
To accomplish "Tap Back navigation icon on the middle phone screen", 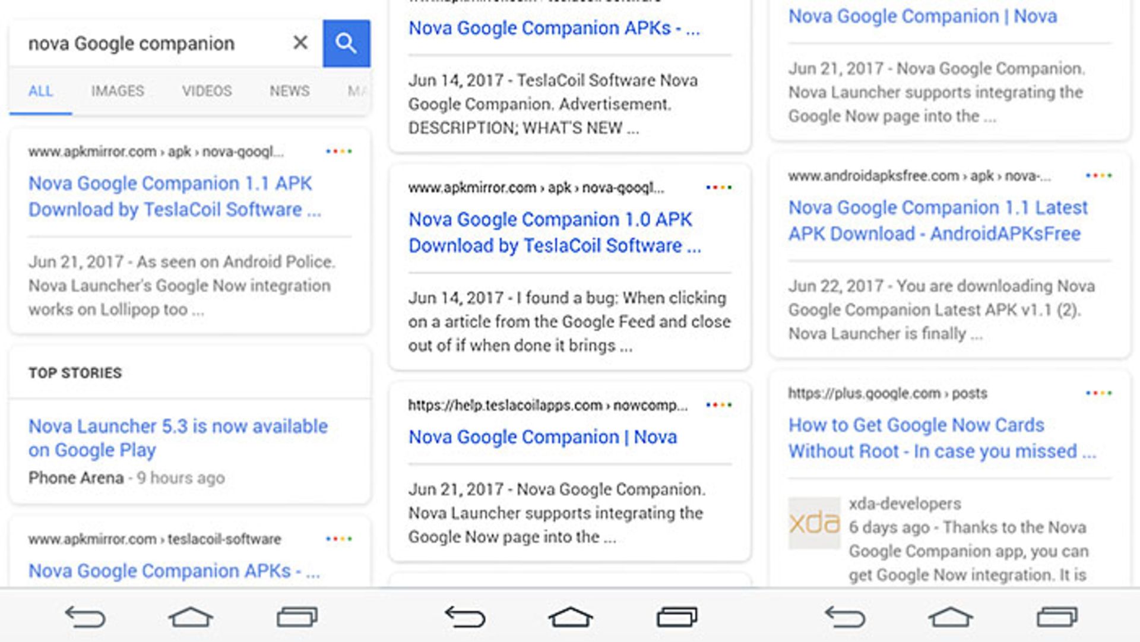I will coord(465,617).
